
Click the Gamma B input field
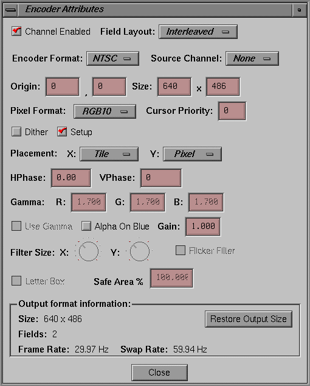coord(206,202)
